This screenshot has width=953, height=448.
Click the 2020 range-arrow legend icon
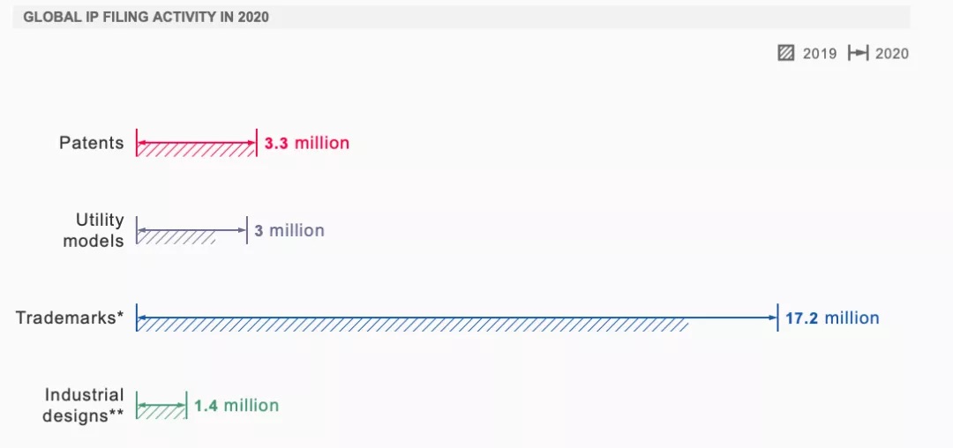859,54
